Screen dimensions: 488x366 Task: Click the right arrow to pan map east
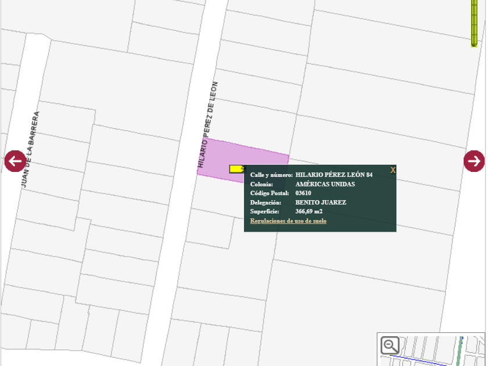pyautogui.click(x=474, y=161)
